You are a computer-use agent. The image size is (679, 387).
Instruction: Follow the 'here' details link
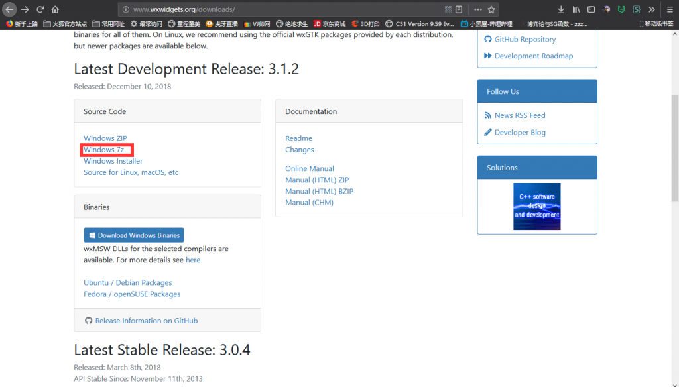193,260
